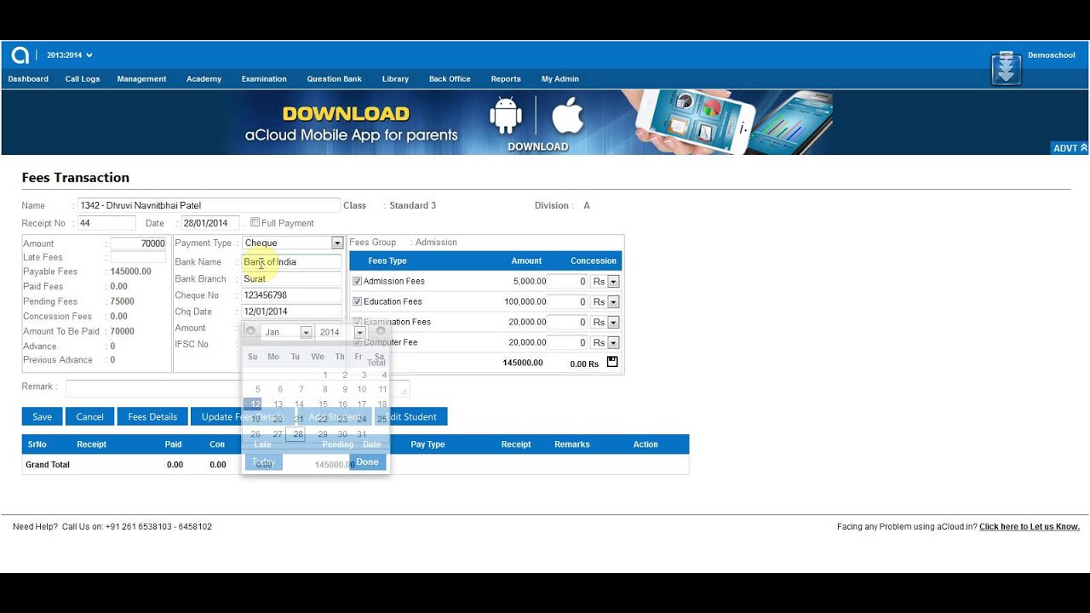Image resolution: width=1090 pixels, height=613 pixels.
Task: Click the Fees Details button
Action: pos(152,416)
